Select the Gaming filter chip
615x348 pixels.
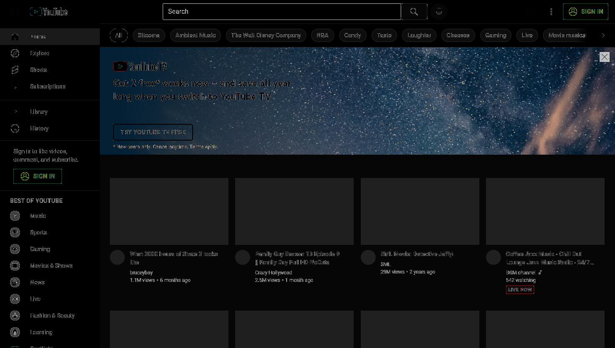(x=496, y=35)
